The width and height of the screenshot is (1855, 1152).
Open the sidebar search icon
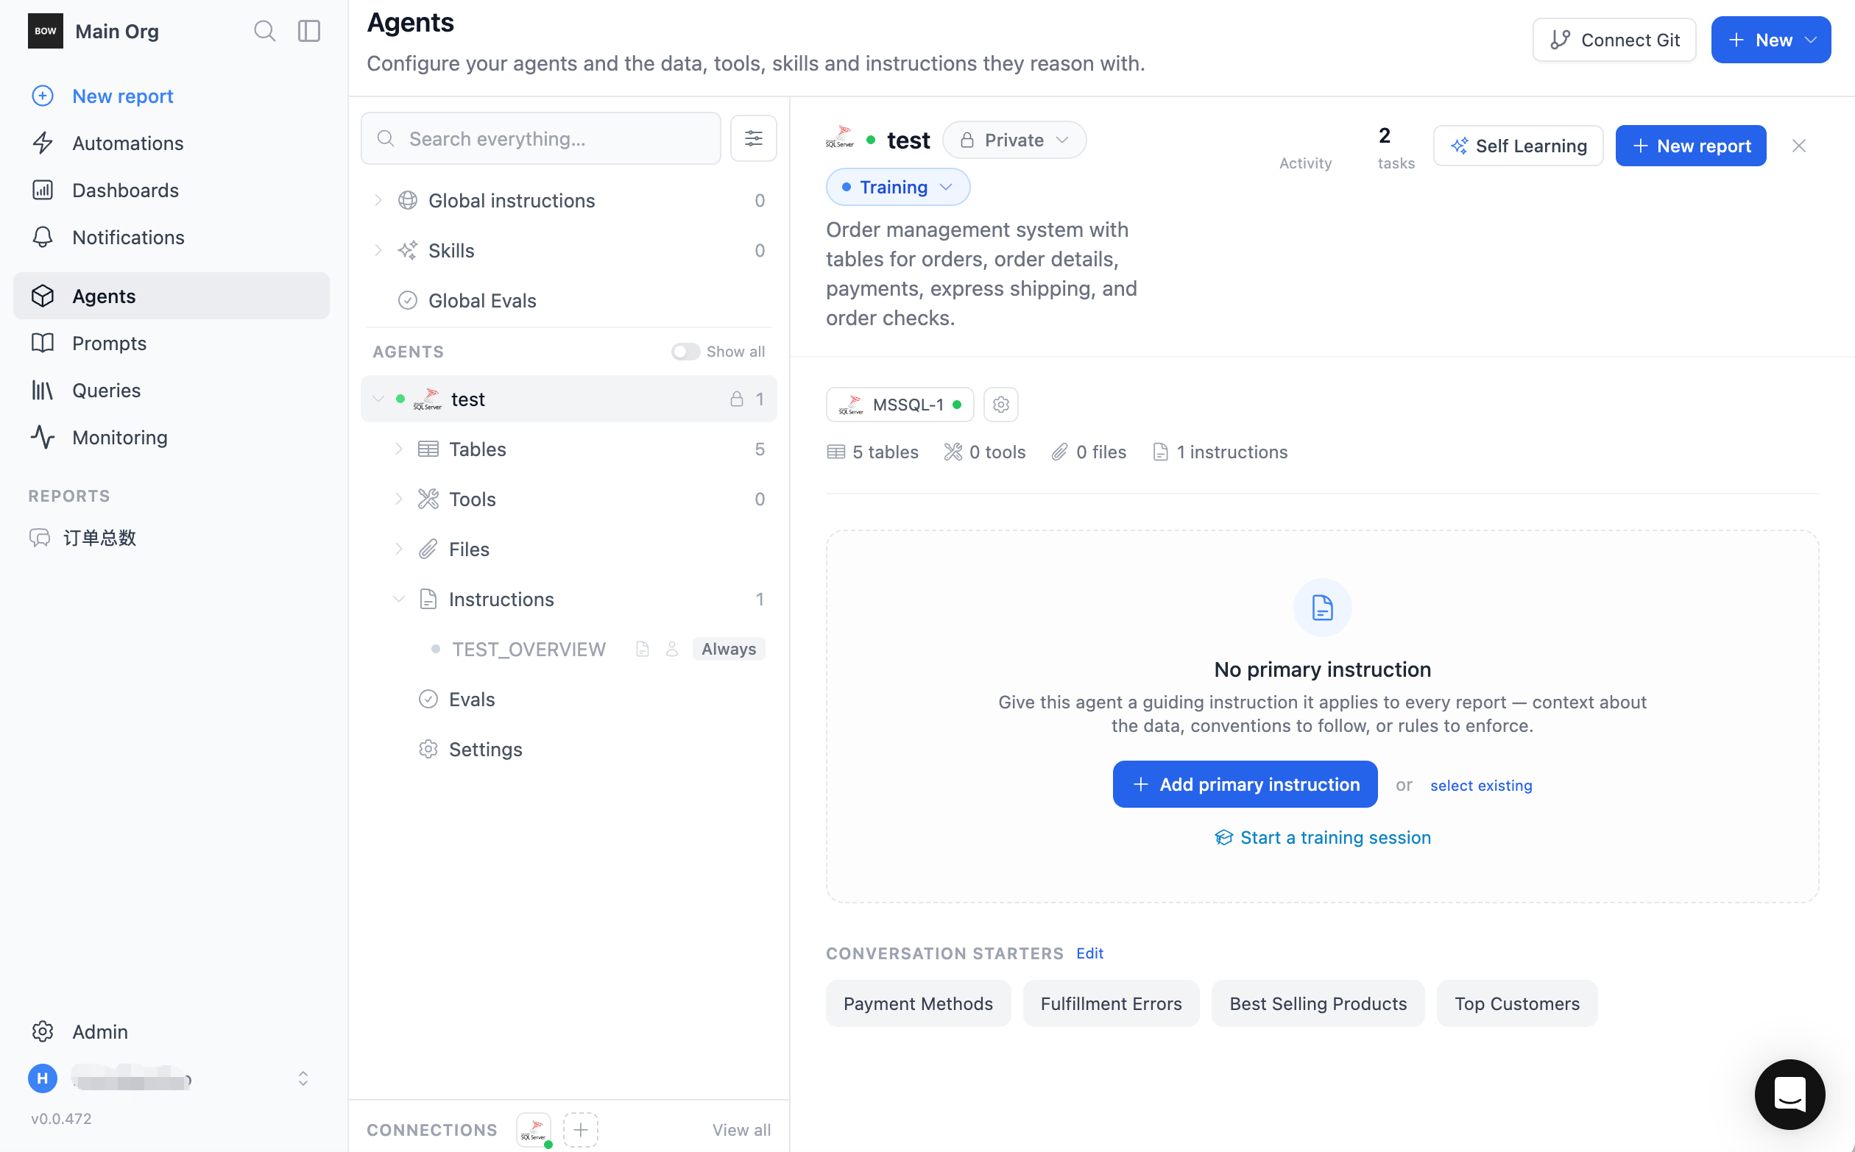(264, 31)
